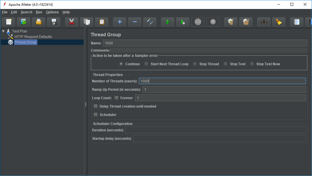
Task: Expand all nodes with plus icon
Action: tap(120, 22)
